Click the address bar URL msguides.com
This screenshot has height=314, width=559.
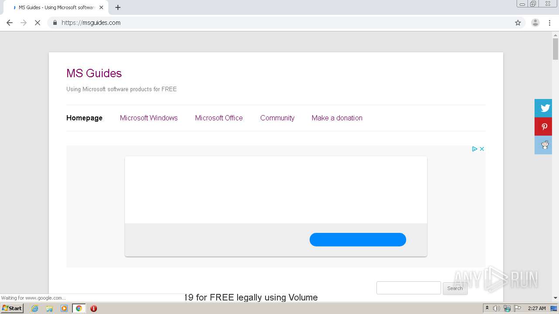91,23
